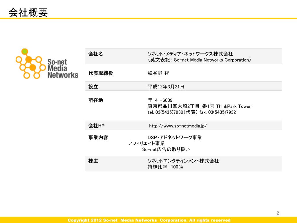Click the ThinkPark Tower address line
This screenshot has height=223, width=297.
coord(199,106)
